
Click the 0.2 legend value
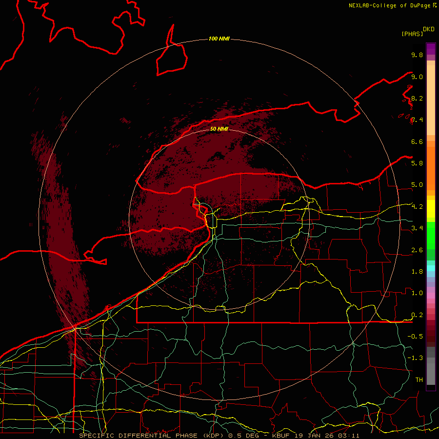tap(417, 315)
